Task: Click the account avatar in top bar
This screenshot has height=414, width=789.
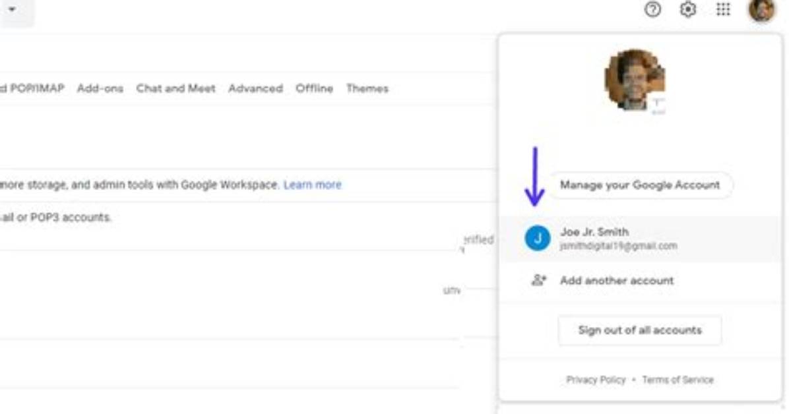Action: 762,10
